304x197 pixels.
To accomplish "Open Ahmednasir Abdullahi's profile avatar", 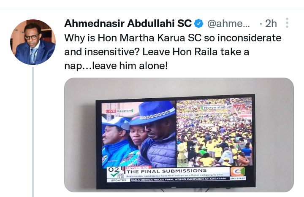I will [x=33, y=42].
